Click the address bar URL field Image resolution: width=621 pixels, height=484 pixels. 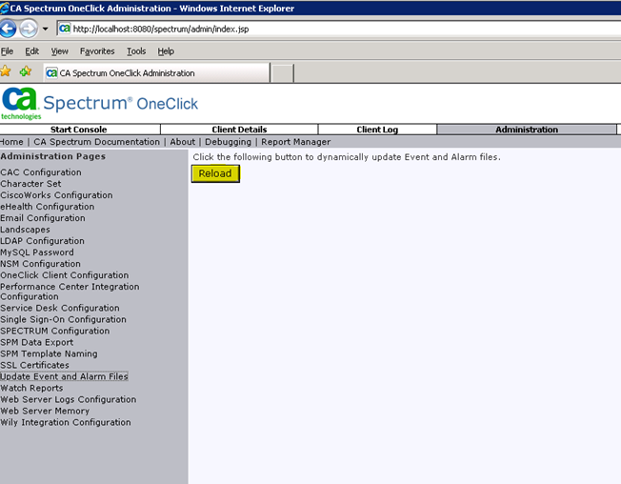click(x=339, y=29)
